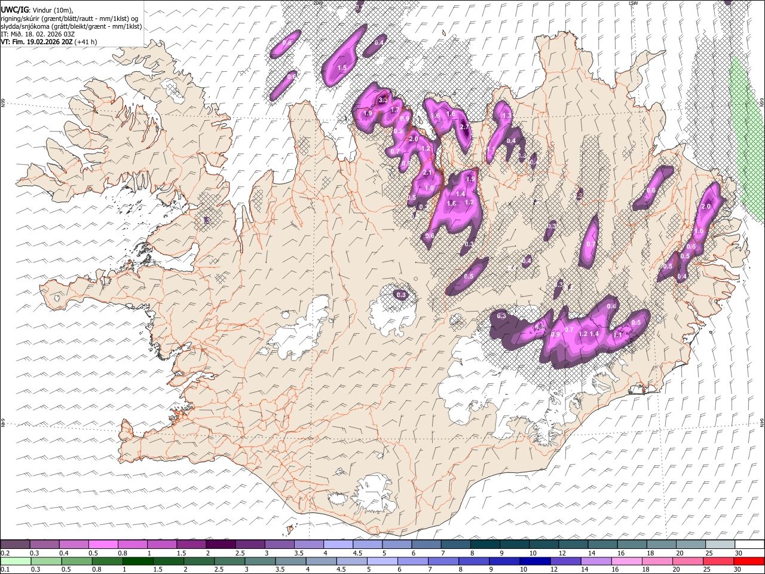The height and width of the screenshot is (574, 765).
Task: Click the '18' label under the bottom legend
Action: (646, 570)
